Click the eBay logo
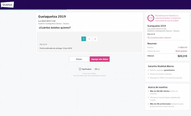191x116 pixels. [x=97, y=69]
